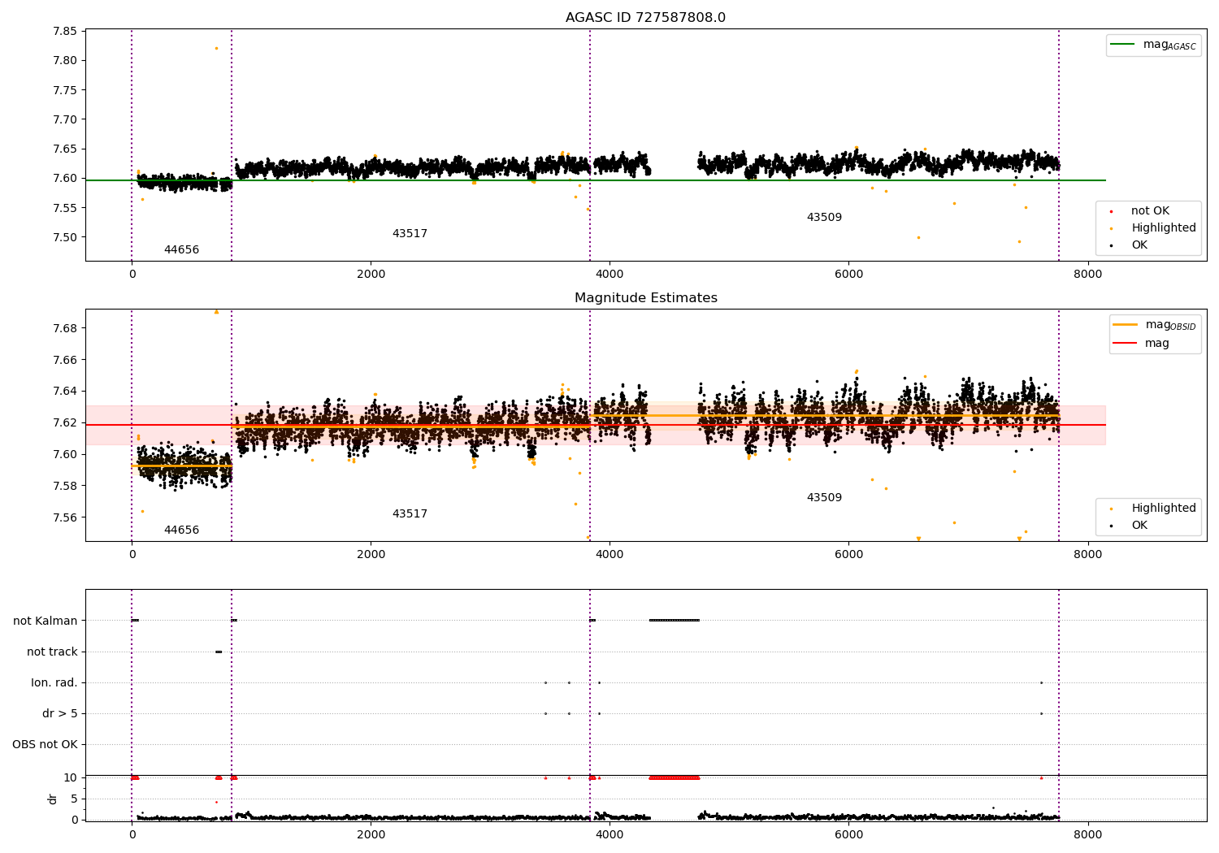Image resolution: width=1219 pixels, height=853 pixels.
Task: Click the 8000 x-tick of the top plot
Action: pos(1087,275)
